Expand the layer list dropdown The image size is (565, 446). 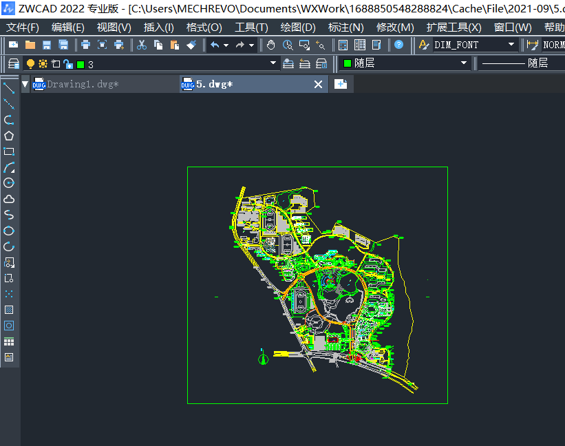pos(273,63)
